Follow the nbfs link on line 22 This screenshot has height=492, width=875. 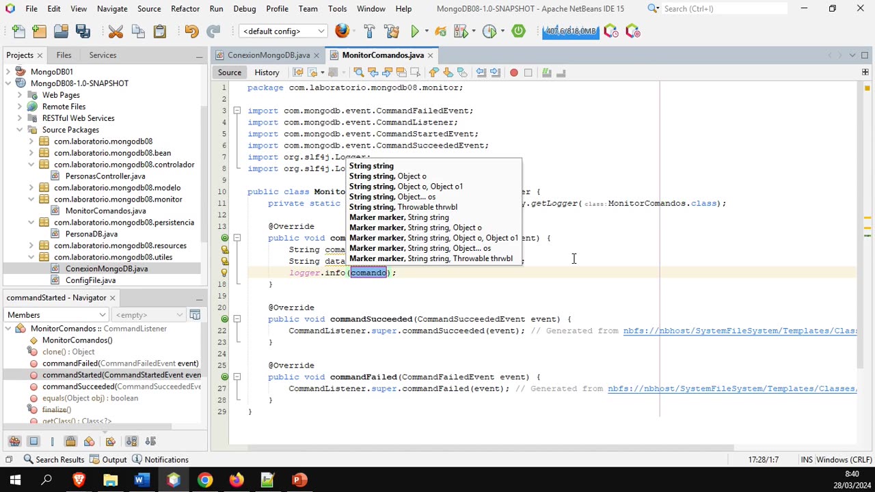point(740,331)
